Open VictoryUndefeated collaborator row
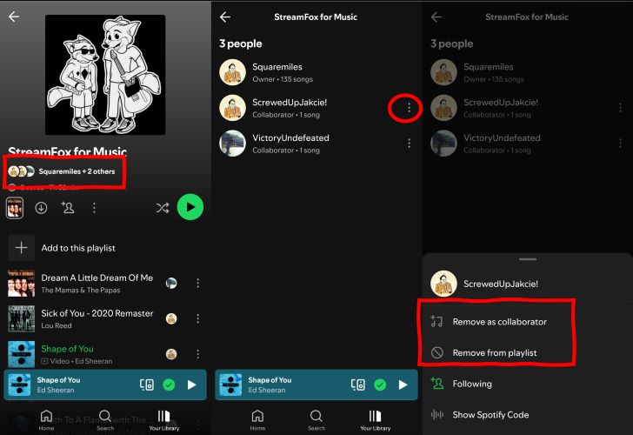Image resolution: width=633 pixels, height=435 pixels. coord(315,144)
